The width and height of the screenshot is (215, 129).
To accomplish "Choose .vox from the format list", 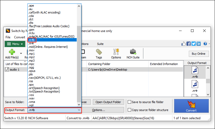I will coord(52,95).
